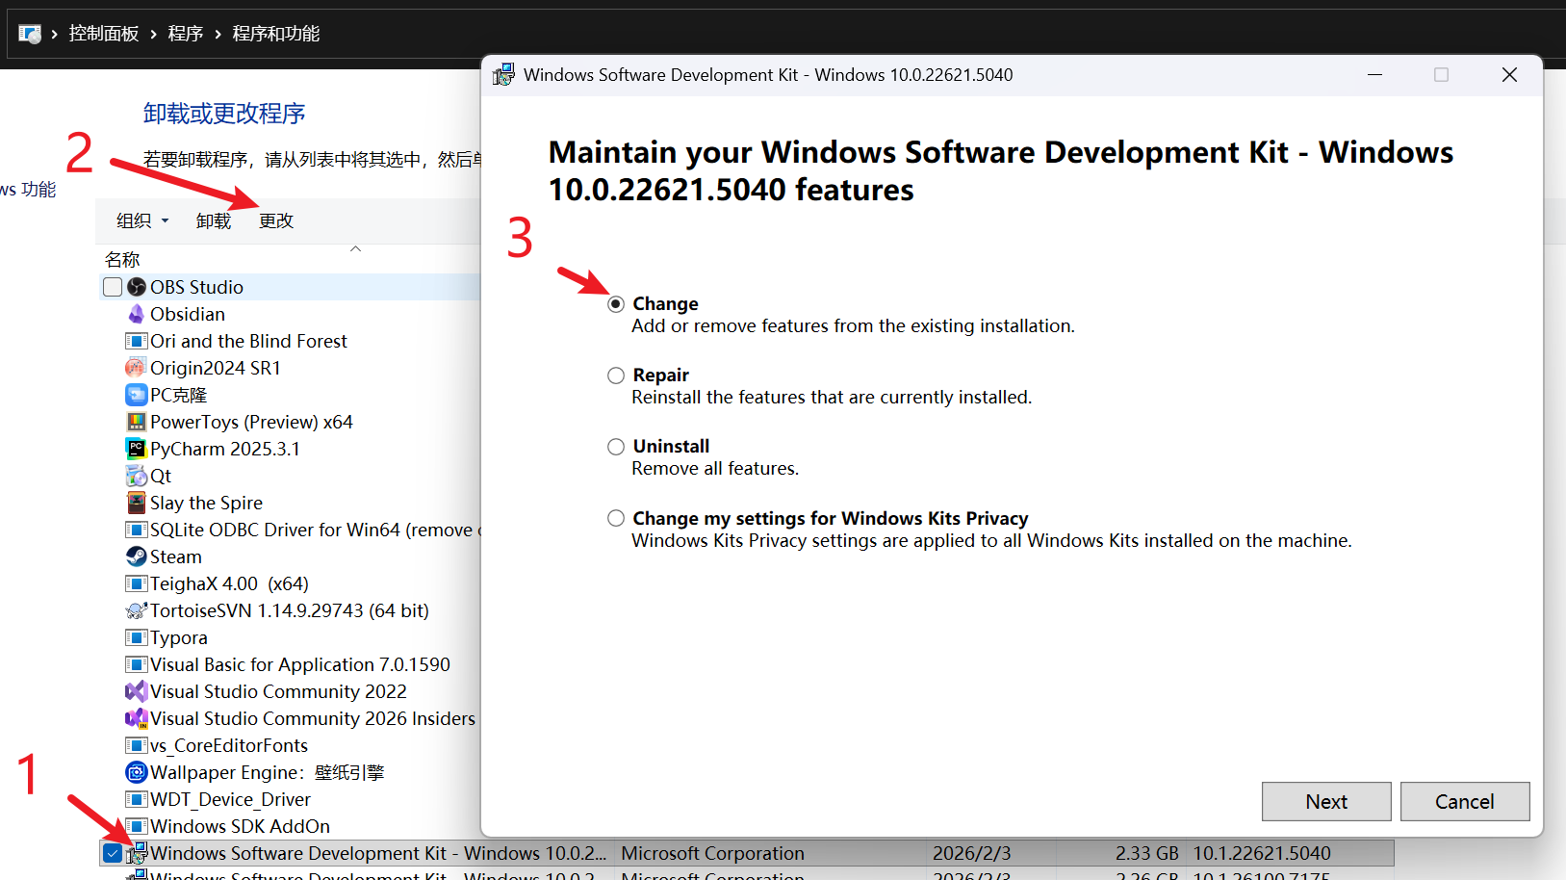Click 卸载 in the toolbar

click(213, 220)
